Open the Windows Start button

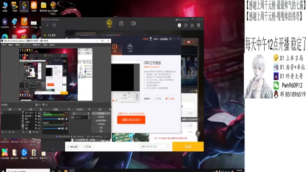(3, 171)
